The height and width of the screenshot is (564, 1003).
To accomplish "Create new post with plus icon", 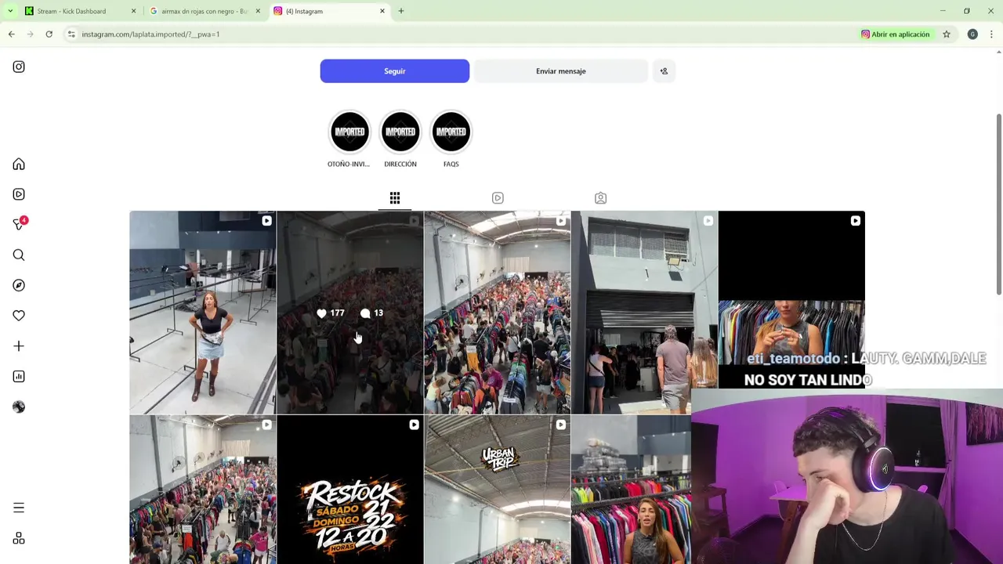I will [x=19, y=346].
